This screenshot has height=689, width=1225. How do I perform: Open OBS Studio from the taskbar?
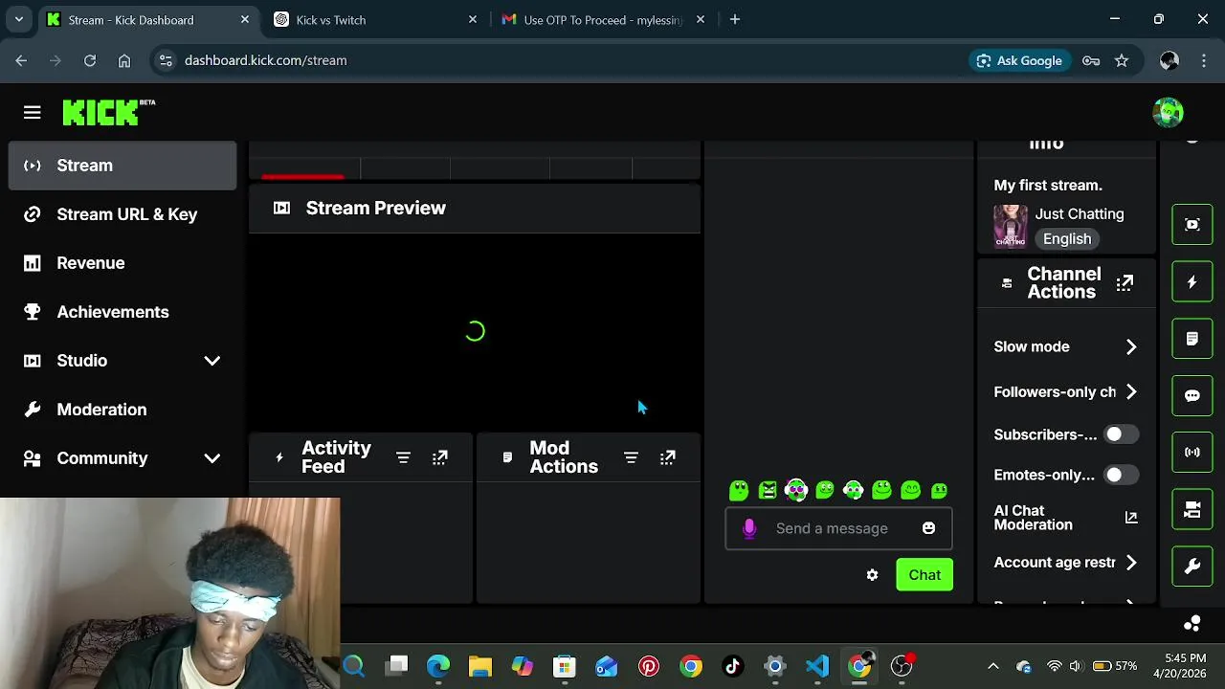[x=902, y=666]
